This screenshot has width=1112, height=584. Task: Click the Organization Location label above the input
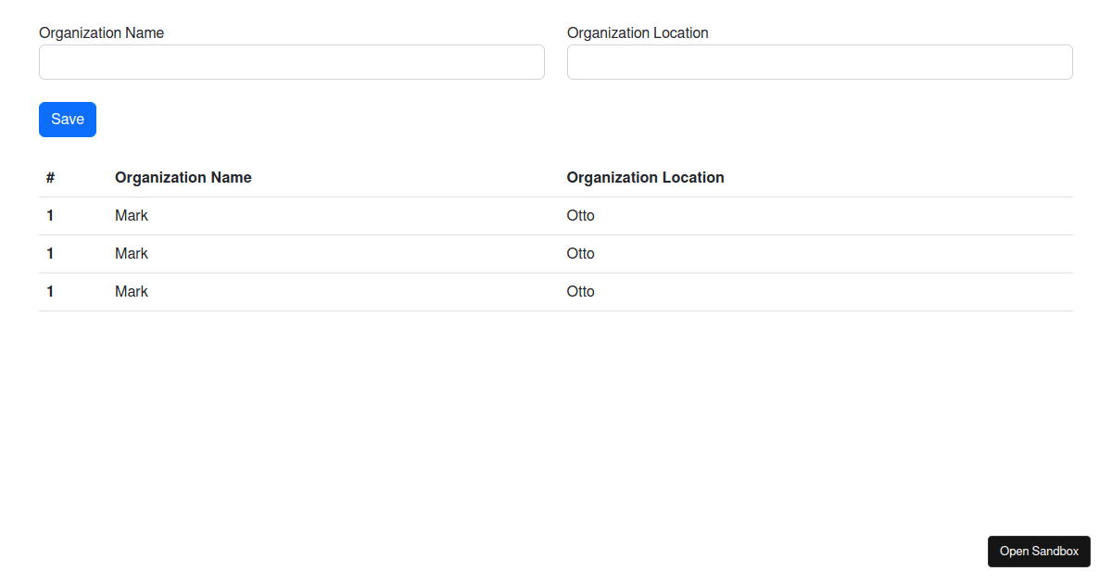tap(638, 32)
